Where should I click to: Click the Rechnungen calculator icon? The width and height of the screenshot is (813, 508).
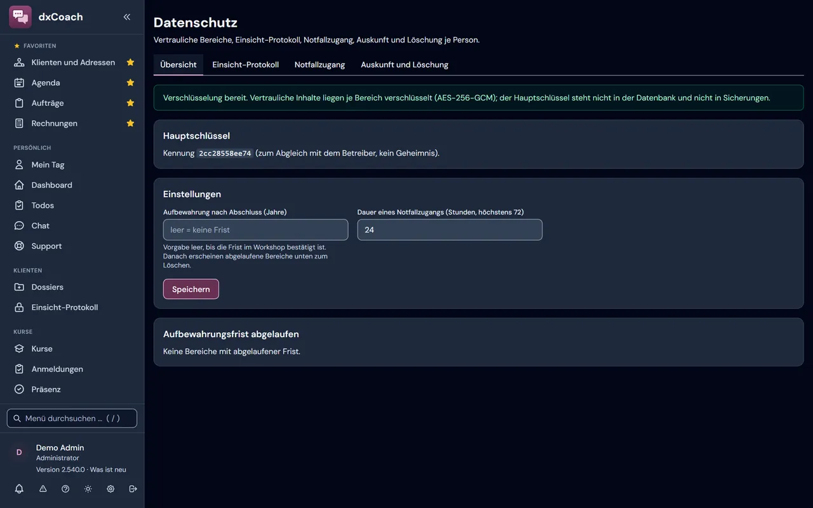pyautogui.click(x=19, y=123)
